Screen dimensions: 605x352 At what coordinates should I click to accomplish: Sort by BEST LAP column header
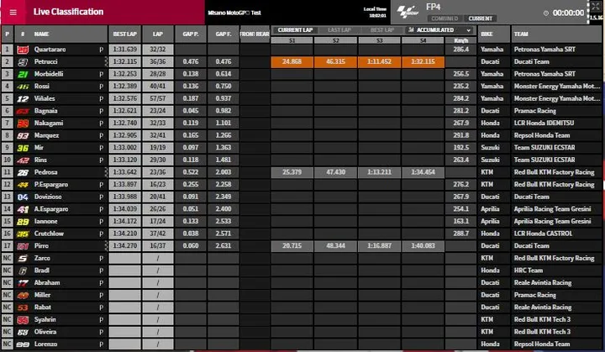click(124, 34)
